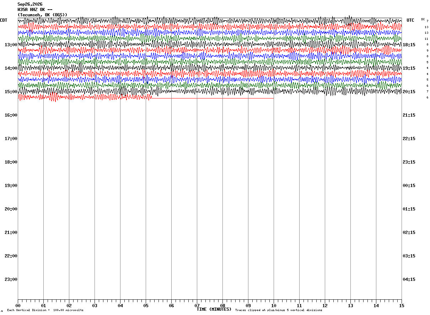Image resolution: width=430 pixels, height=315 pixels.
Task: Click the traces clipped footnote text
Action: click(279, 310)
